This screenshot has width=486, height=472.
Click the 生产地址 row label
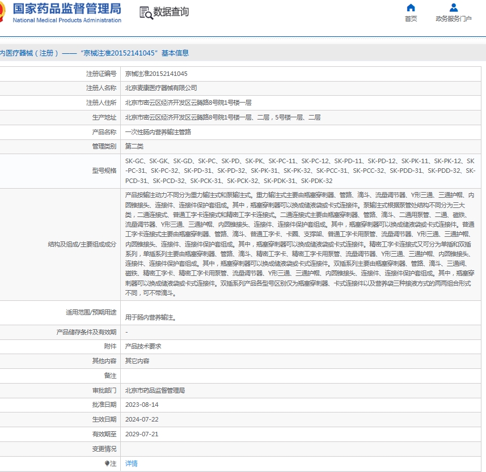[104, 117]
